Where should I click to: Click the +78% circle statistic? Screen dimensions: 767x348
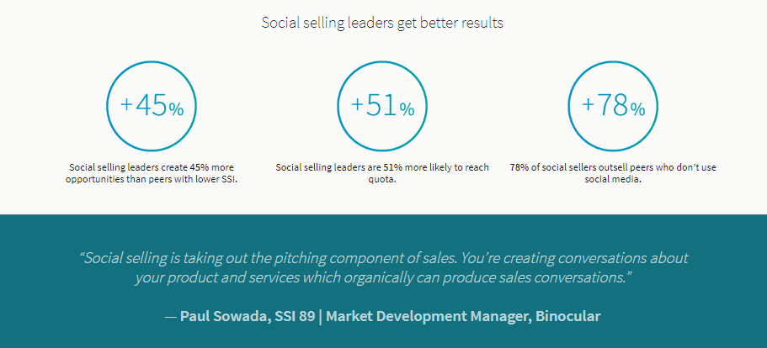click(614, 107)
